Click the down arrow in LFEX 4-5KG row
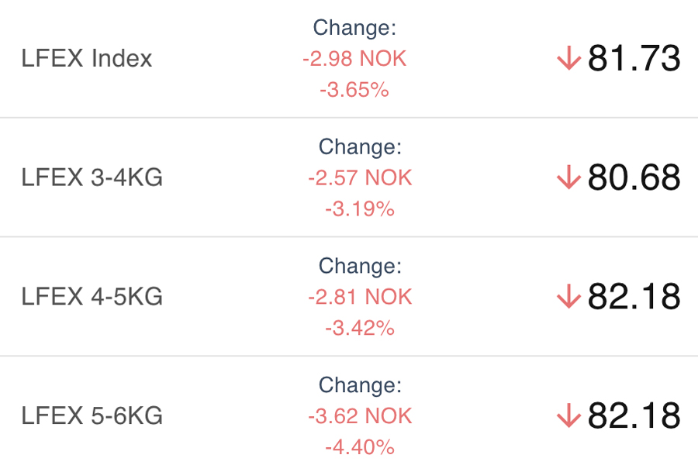This screenshot has height=472, width=698. pos(568,297)
